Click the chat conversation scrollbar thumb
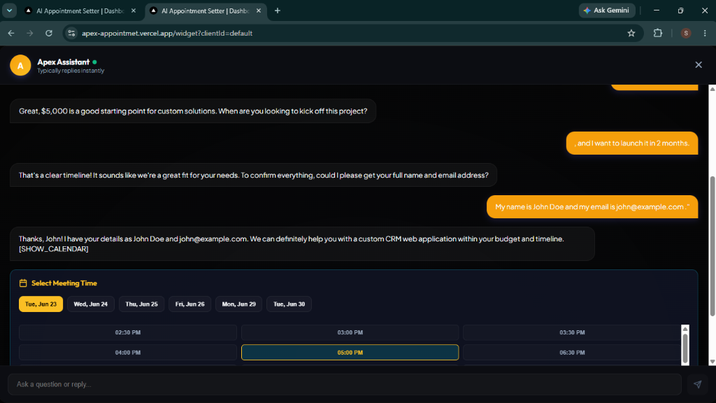716x403 pixels. (713, 246)
